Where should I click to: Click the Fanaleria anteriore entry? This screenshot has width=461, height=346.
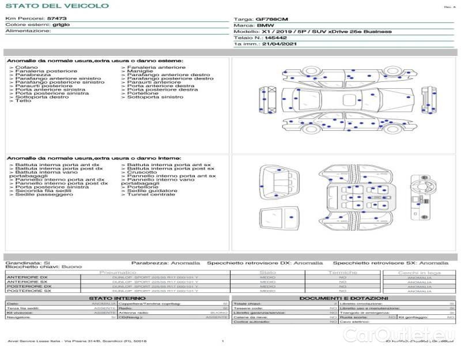(153, 67)
